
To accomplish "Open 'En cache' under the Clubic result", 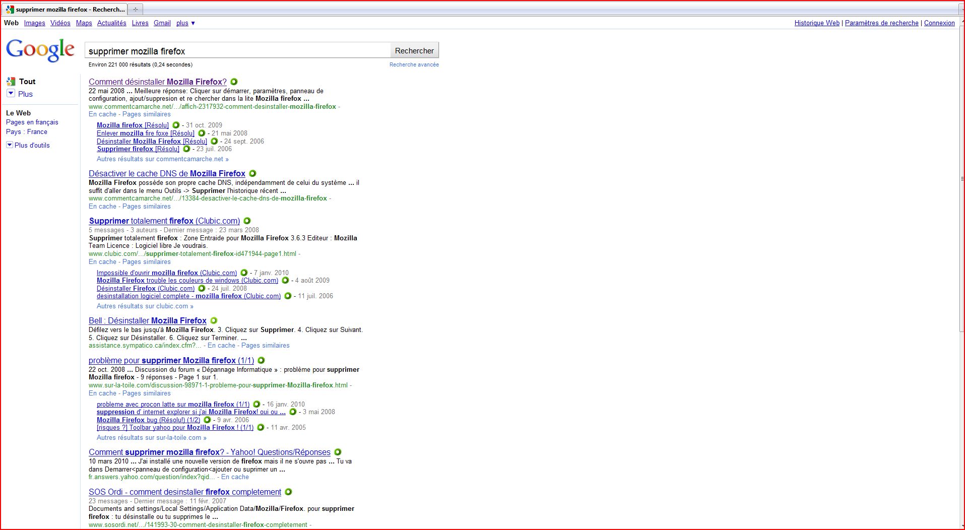I will click(102, 262).
